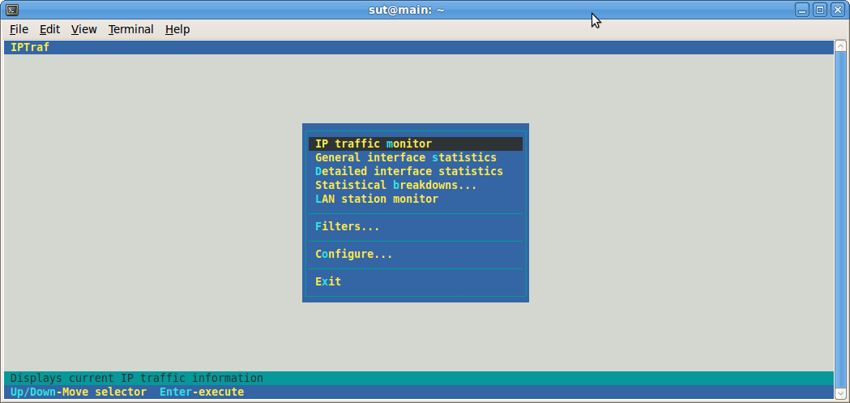
Task: Open the View menu
Action: (x=84, y=29)
